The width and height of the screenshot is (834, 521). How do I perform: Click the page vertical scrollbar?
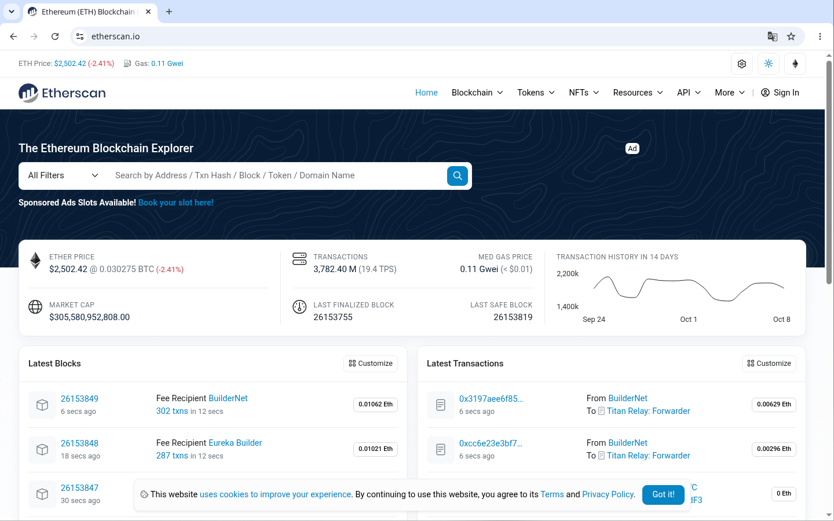click(x=829, y=172)
